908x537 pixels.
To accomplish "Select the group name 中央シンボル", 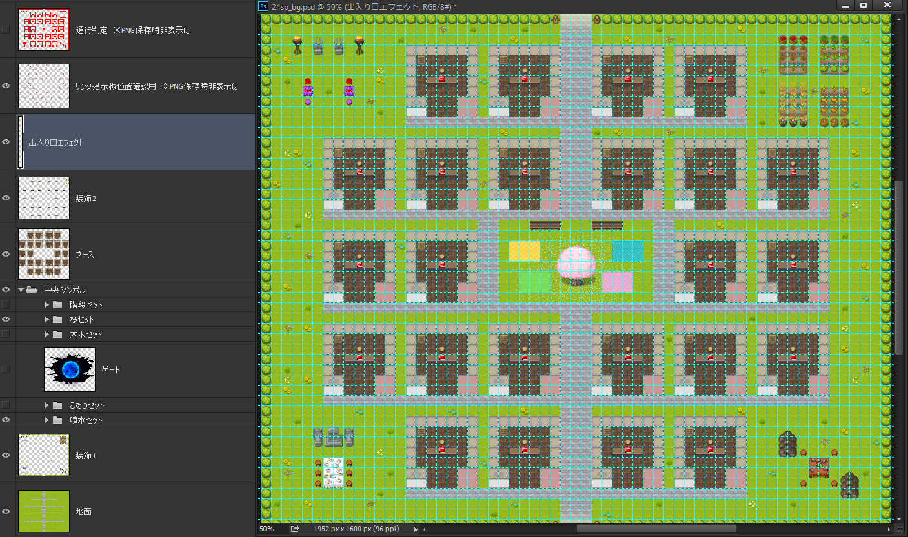I will click(x=65, y=290).
